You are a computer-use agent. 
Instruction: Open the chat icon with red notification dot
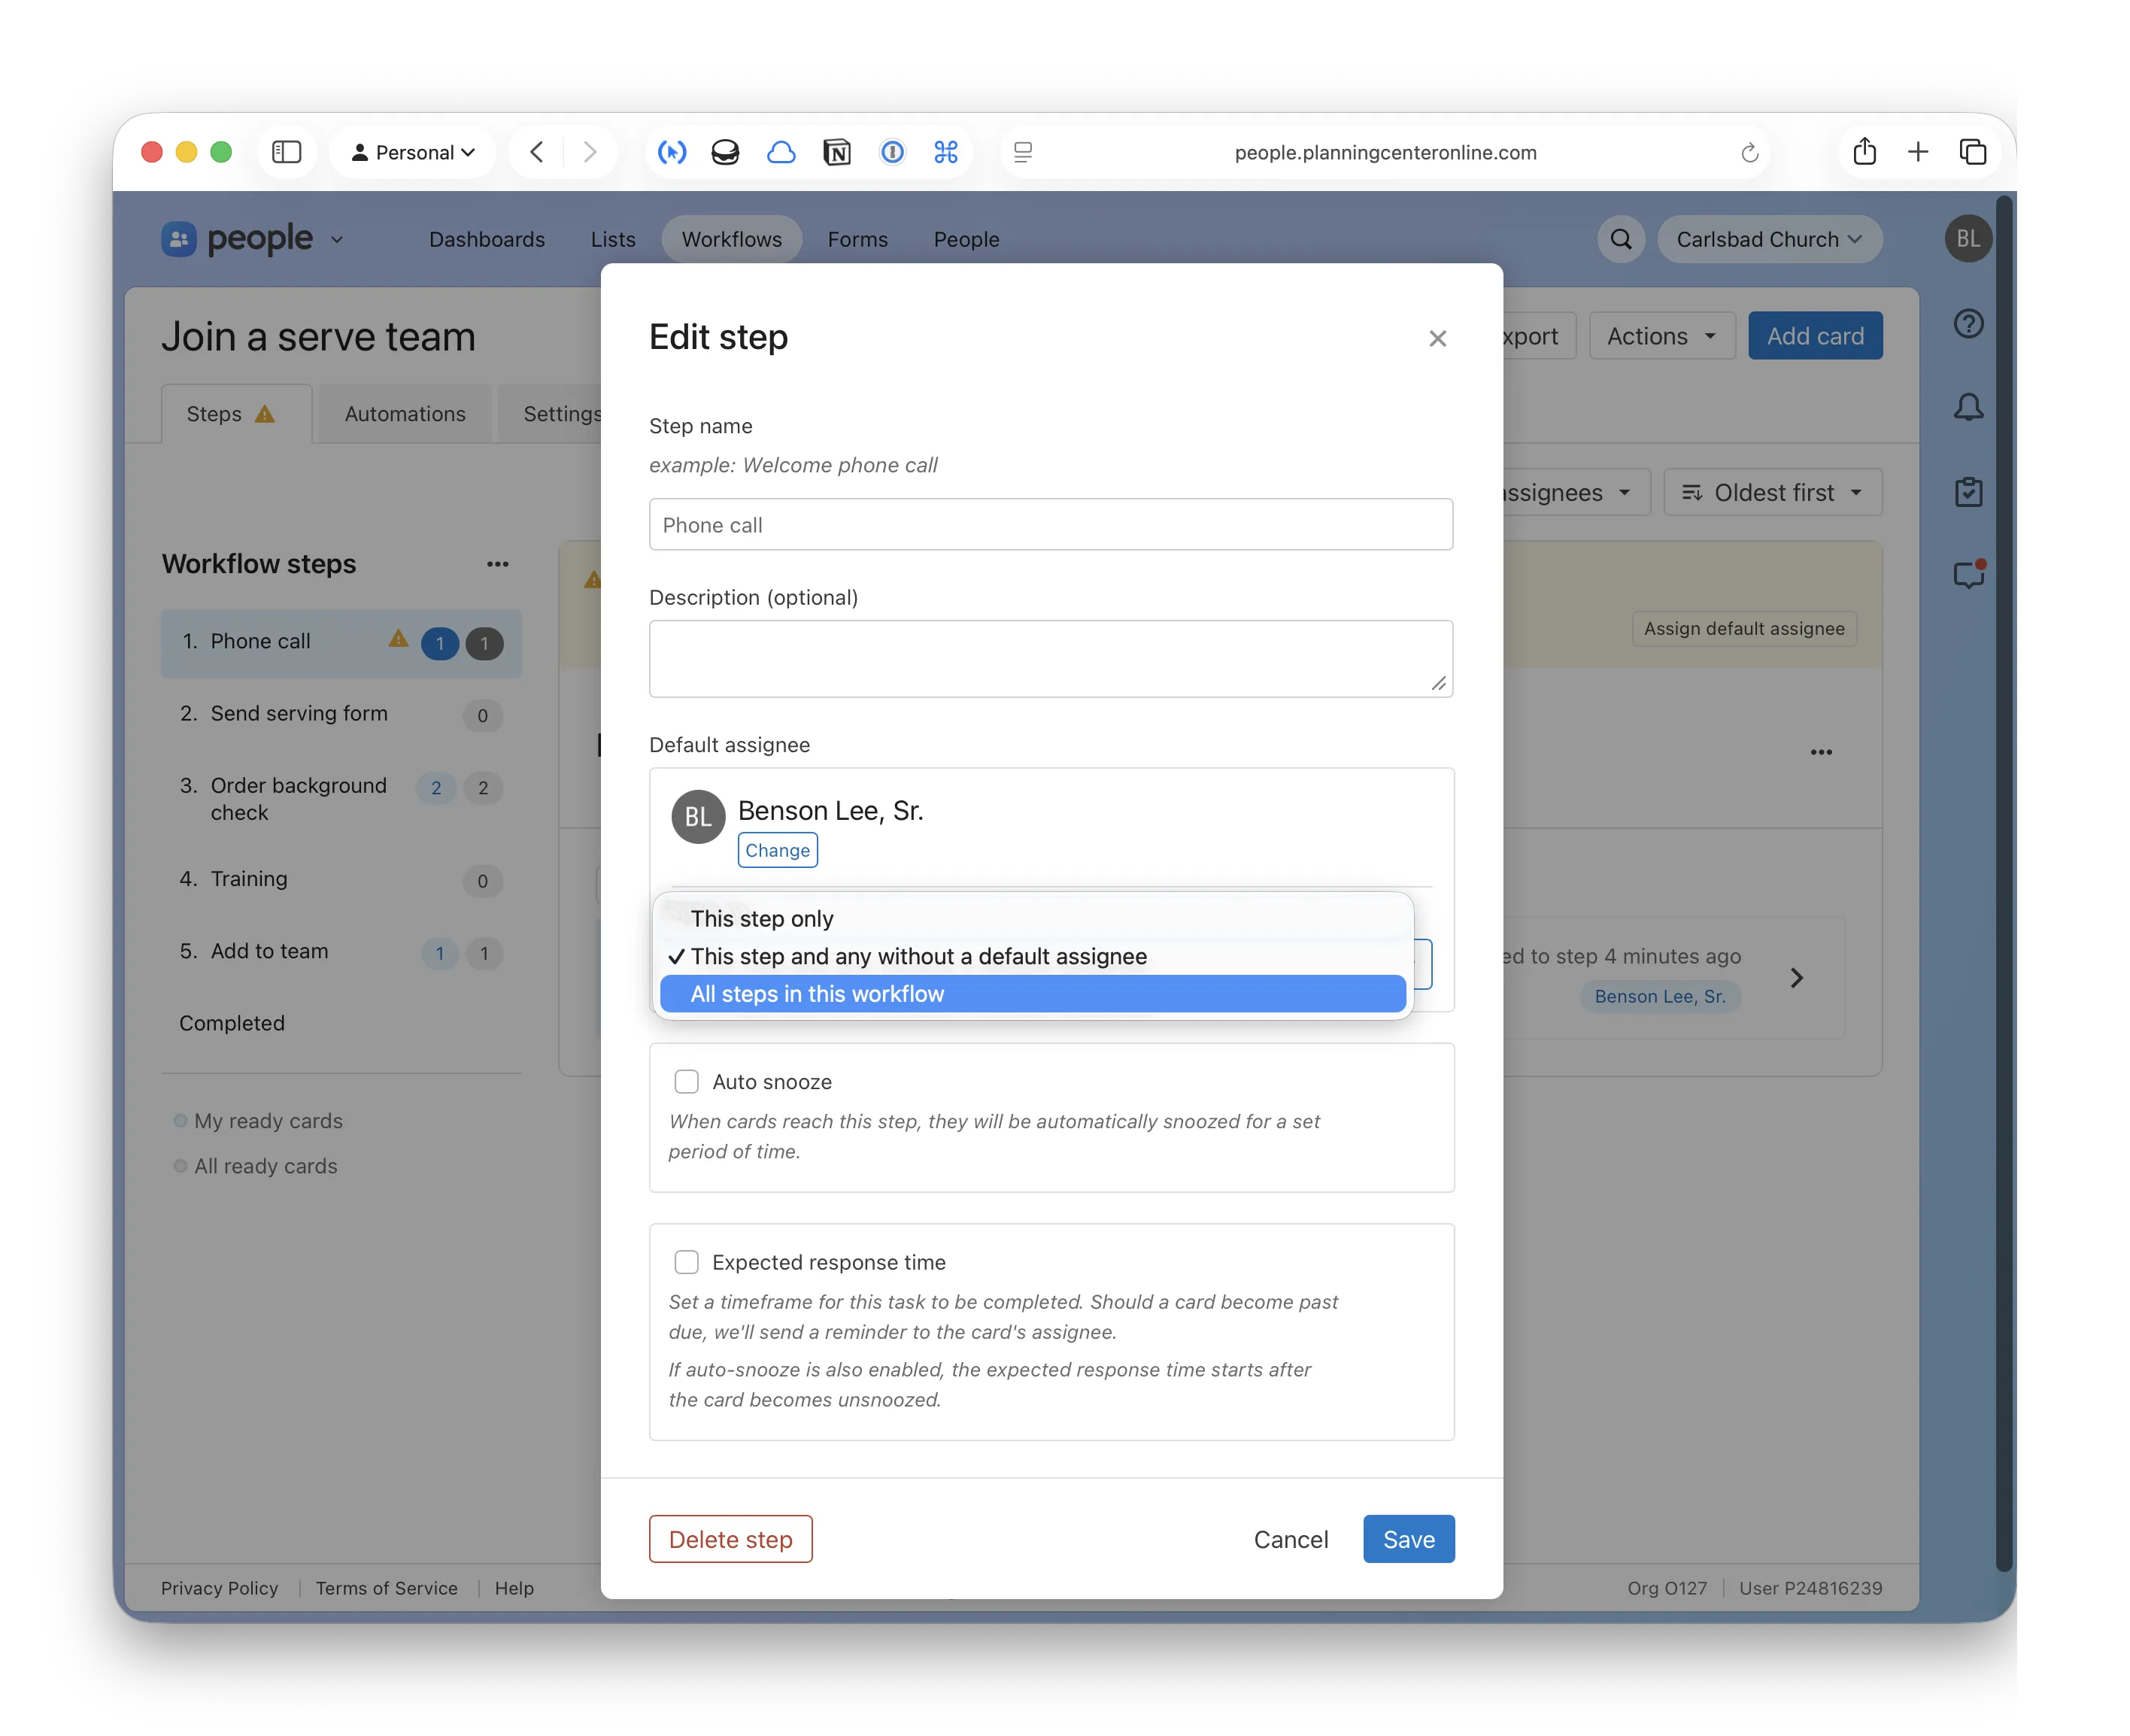(1969, 574)
